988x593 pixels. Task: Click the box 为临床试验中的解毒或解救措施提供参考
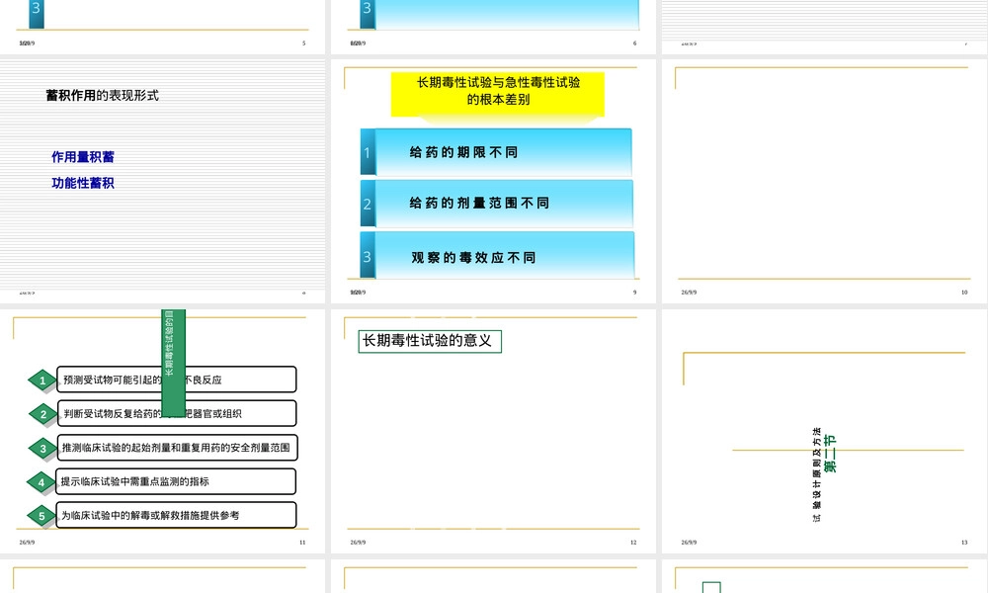176,515
